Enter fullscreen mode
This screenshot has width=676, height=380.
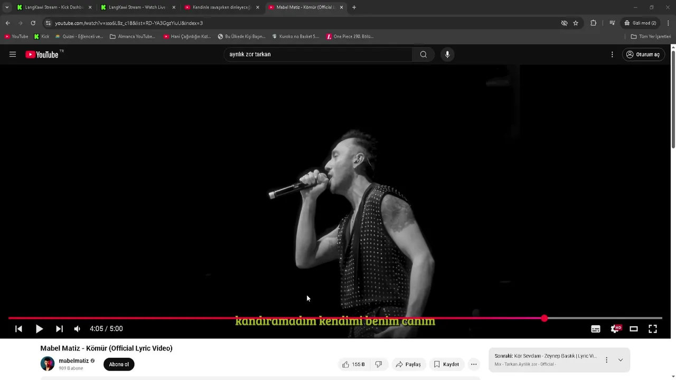(653, 329)
